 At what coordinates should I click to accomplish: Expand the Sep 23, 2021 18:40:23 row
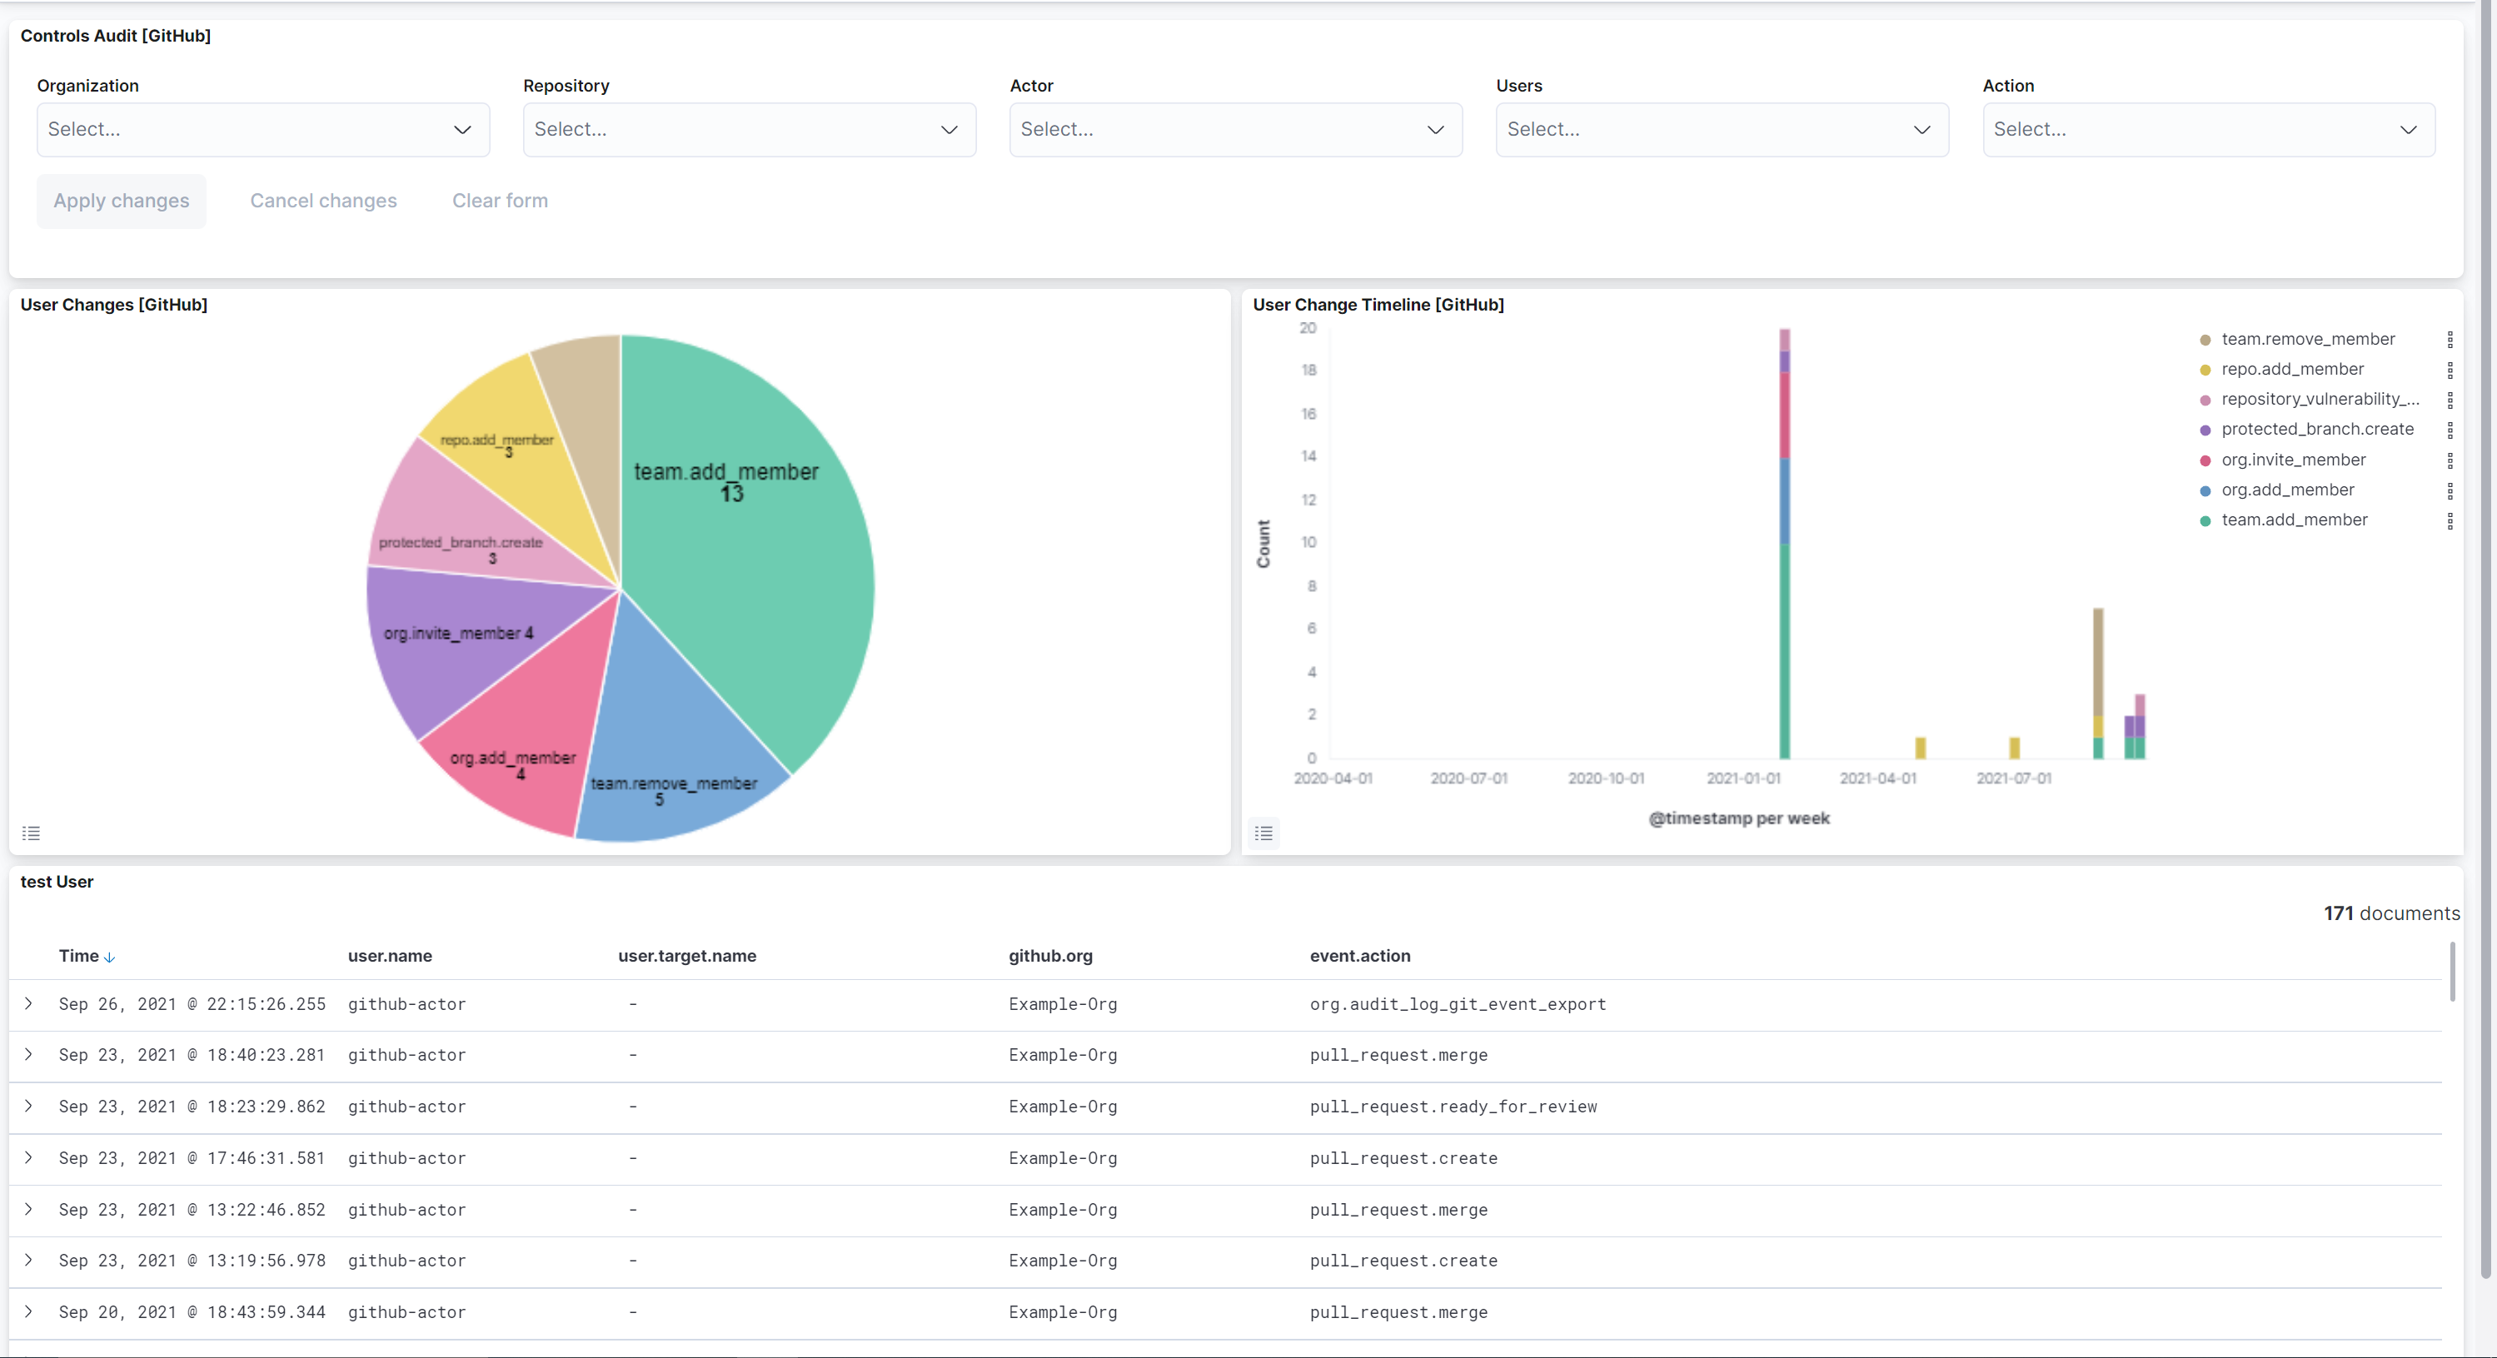pos(29,1055)
